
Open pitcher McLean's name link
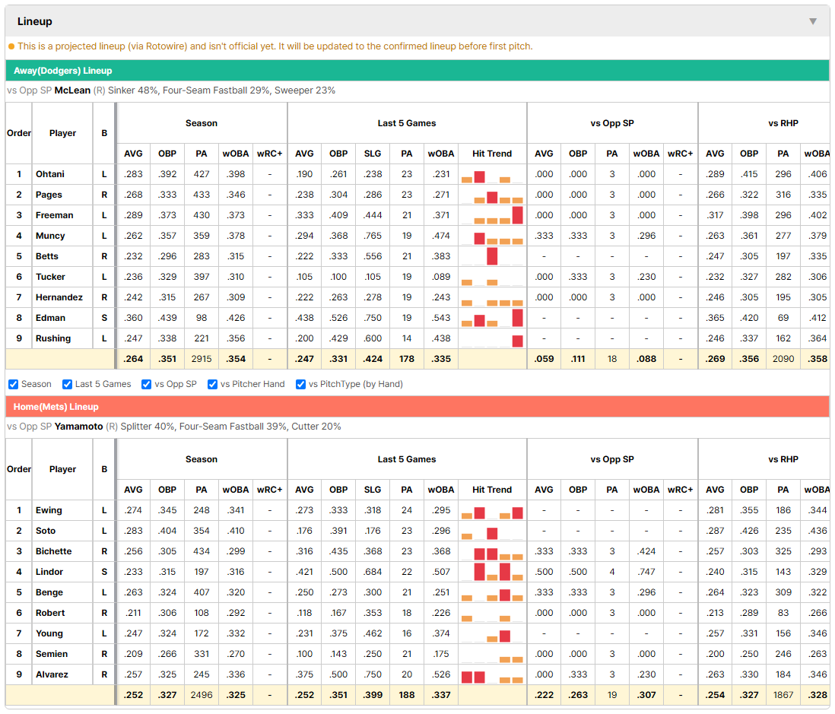click(72, 90)
